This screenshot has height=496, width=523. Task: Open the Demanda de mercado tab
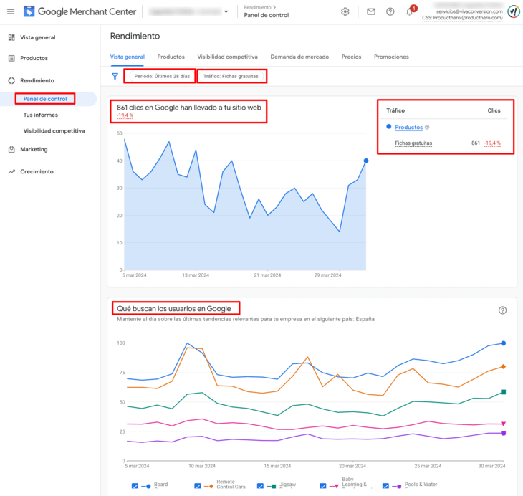tap(299, 57)
